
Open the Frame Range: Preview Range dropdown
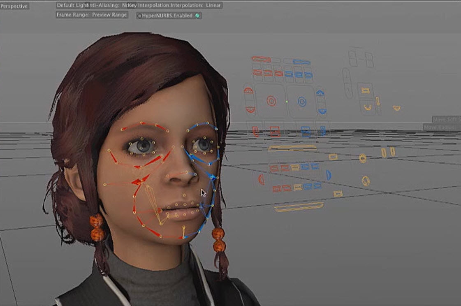point(92,15)
